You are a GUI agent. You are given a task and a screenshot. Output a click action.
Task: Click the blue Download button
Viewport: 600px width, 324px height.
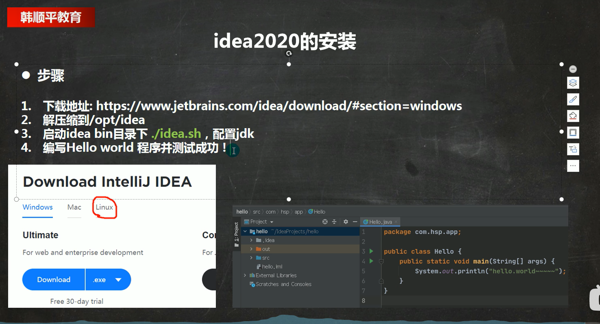(x=54, y=280)
